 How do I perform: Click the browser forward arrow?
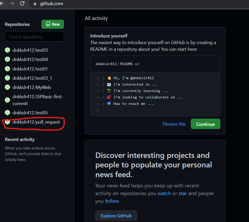click(x=12, y=3)
